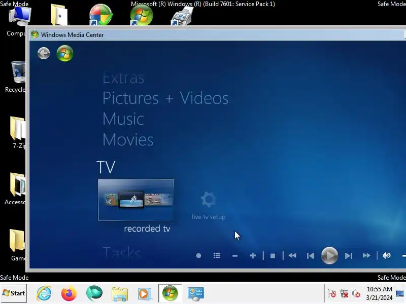Open the teal chat-bubble taskbar app
The width and height of the screenshot is (406, 304).
tap(94, 293)
